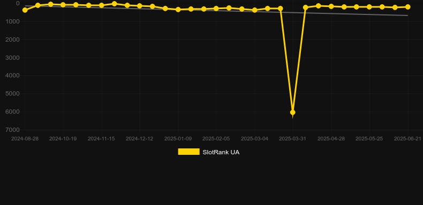Click the 2025-01-09 x-axis date label

(178, 139)
